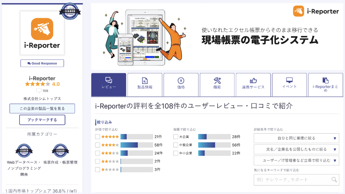Click the ブックマークする button
Image resolution: width=345 pixels, height=194 pixels.
(x=42, y=120)
